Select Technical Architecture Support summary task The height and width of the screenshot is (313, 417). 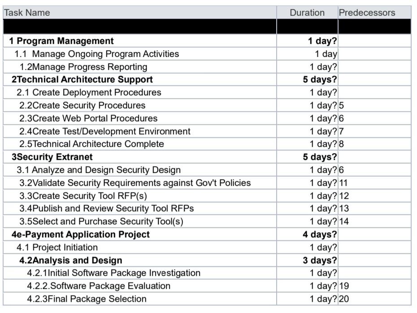[82, 79]
